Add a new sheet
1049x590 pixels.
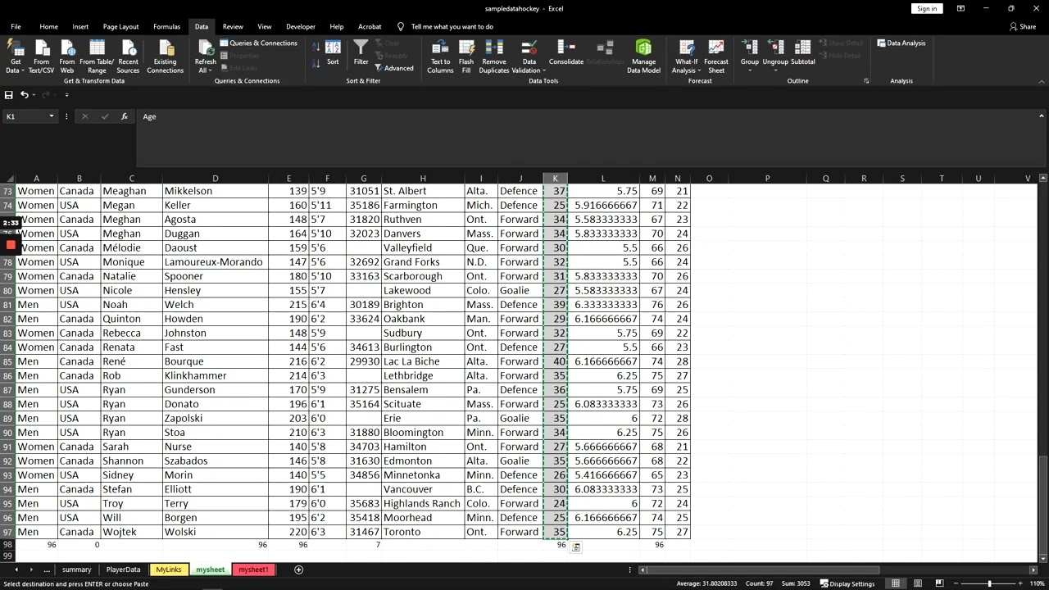click(x=298, y=570)
